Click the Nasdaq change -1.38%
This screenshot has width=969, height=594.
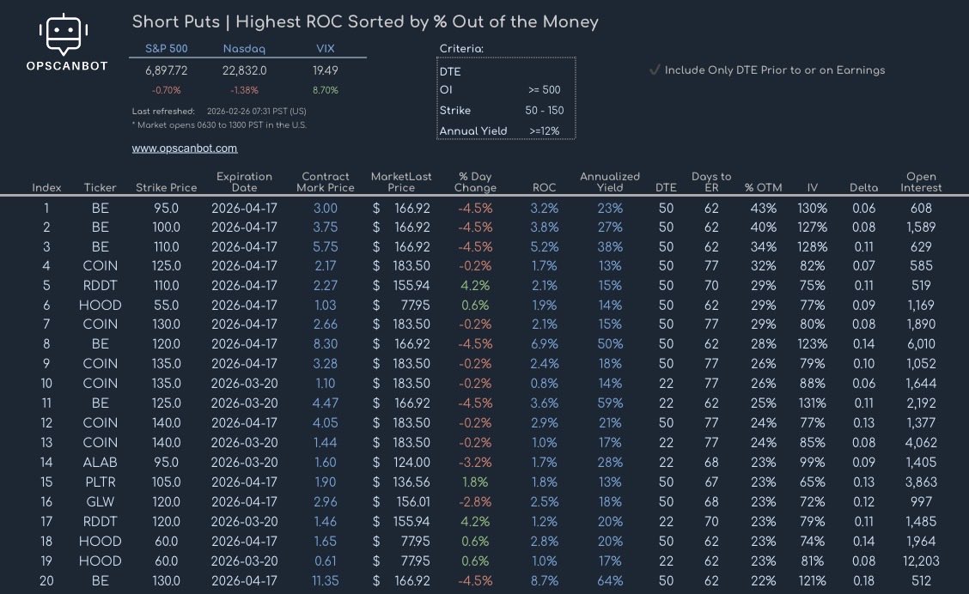point(244,90)
